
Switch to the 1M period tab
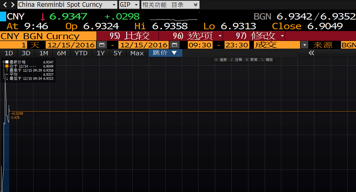tap(43, 53)
